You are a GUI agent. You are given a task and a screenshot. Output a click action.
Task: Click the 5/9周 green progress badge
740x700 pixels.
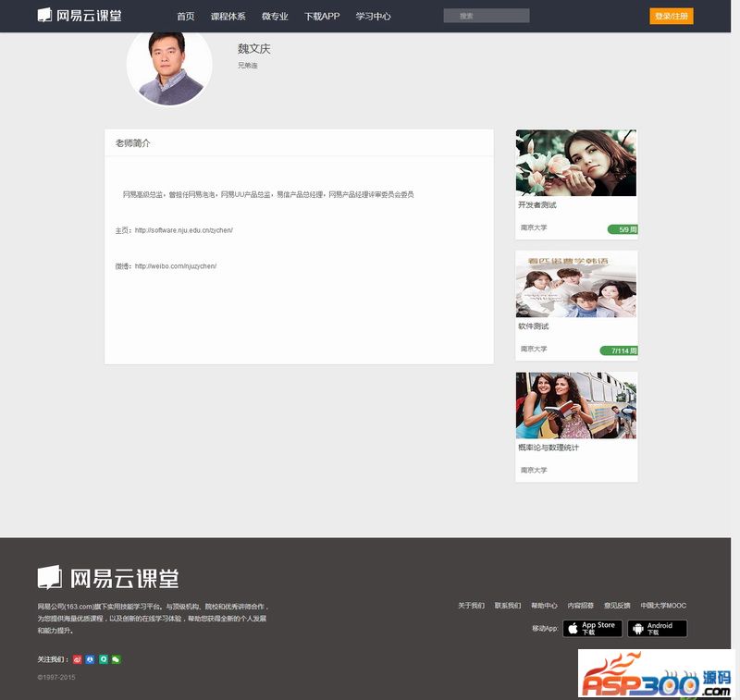[x=623, y=229]
